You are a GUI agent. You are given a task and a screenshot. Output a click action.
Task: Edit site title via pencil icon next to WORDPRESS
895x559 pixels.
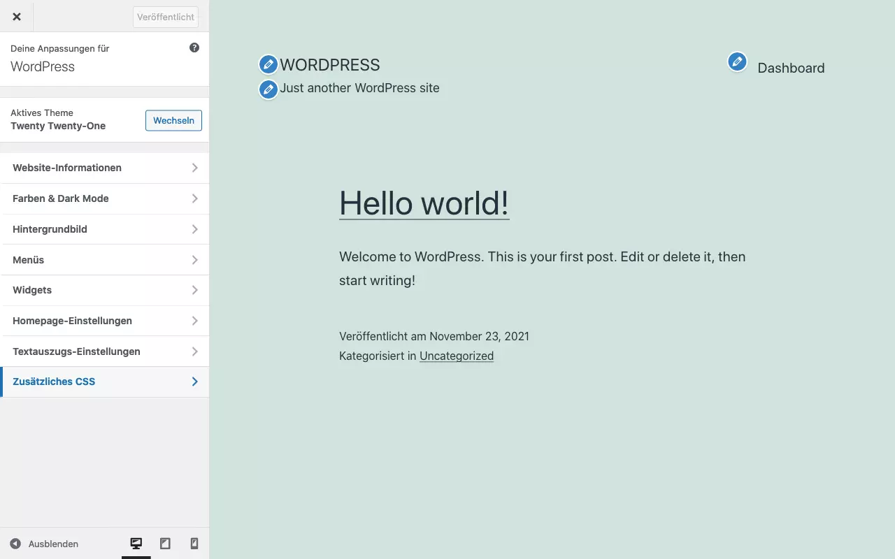tap(268, 65)
